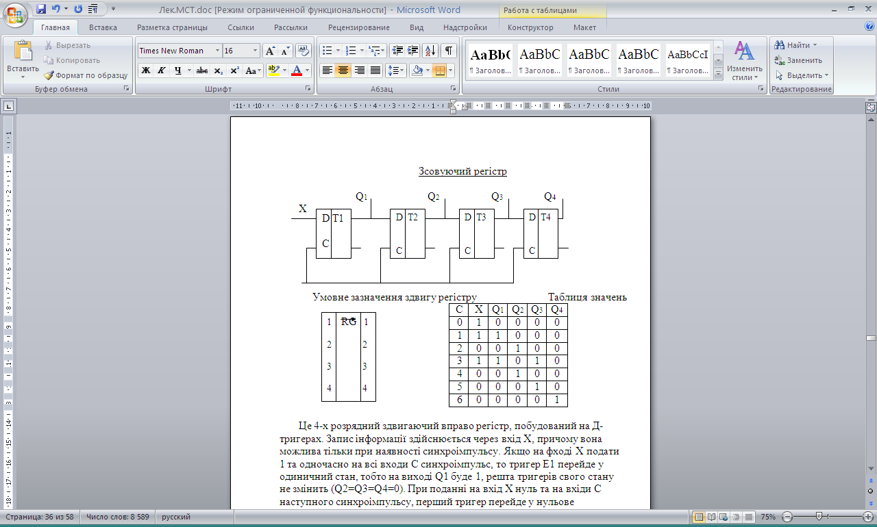Toggle underline Ч formatting
877x527 pixels.
click(178, 70)
